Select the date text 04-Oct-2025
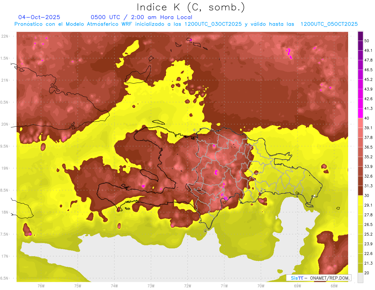375x290 pixels. pyautogui.click(x=39, y=18)
